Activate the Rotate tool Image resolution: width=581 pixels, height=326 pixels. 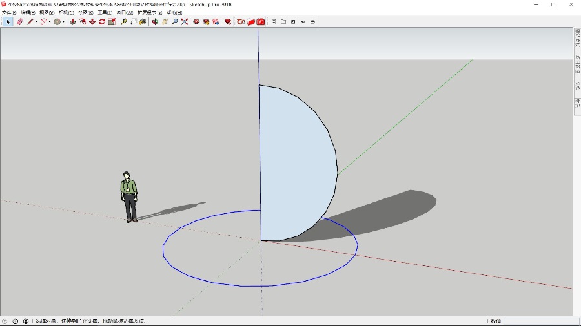pos(102,21)
